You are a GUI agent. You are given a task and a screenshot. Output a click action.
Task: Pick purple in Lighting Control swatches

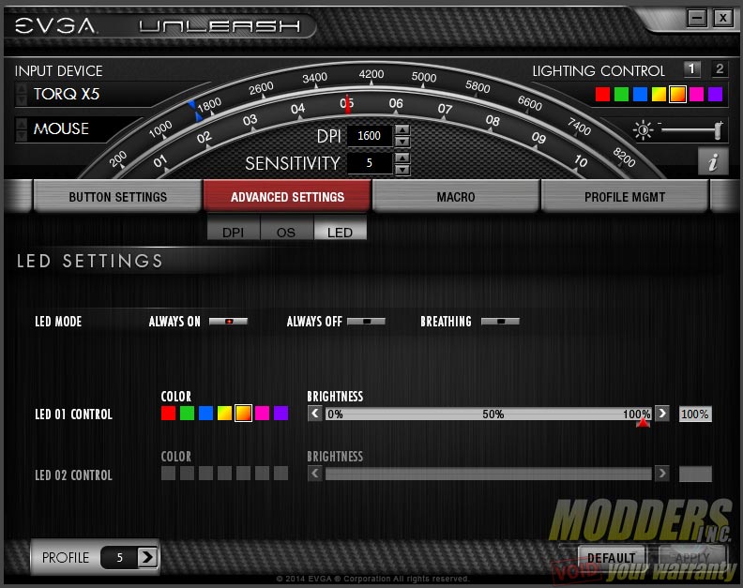715,95
